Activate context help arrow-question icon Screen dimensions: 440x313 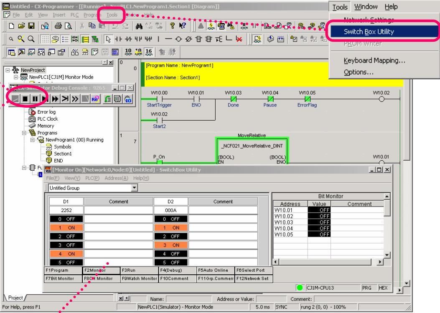(183, 26)
